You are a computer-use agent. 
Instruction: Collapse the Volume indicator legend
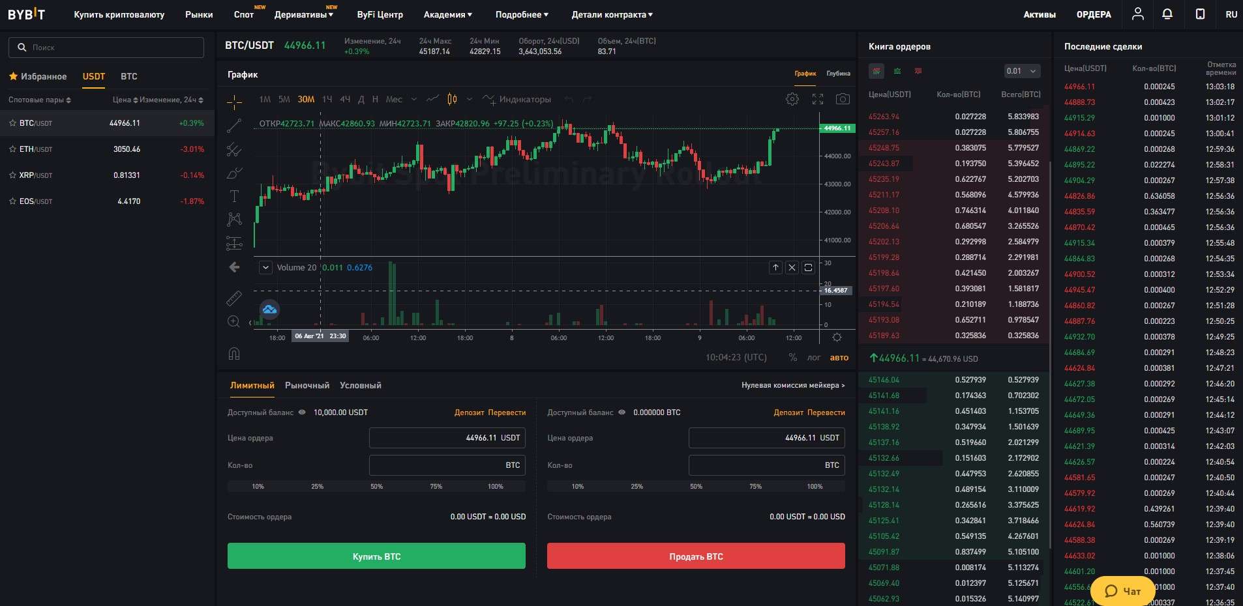[x=265, y=267]
